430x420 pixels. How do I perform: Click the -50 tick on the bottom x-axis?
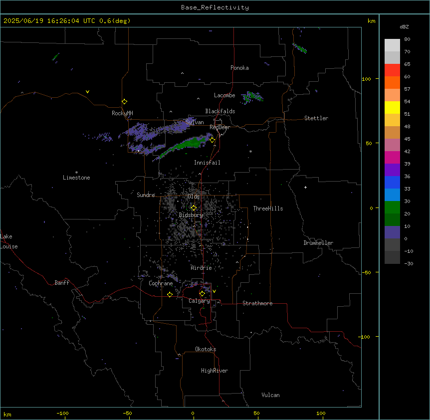pyautogui.click(x=127, y=413)
